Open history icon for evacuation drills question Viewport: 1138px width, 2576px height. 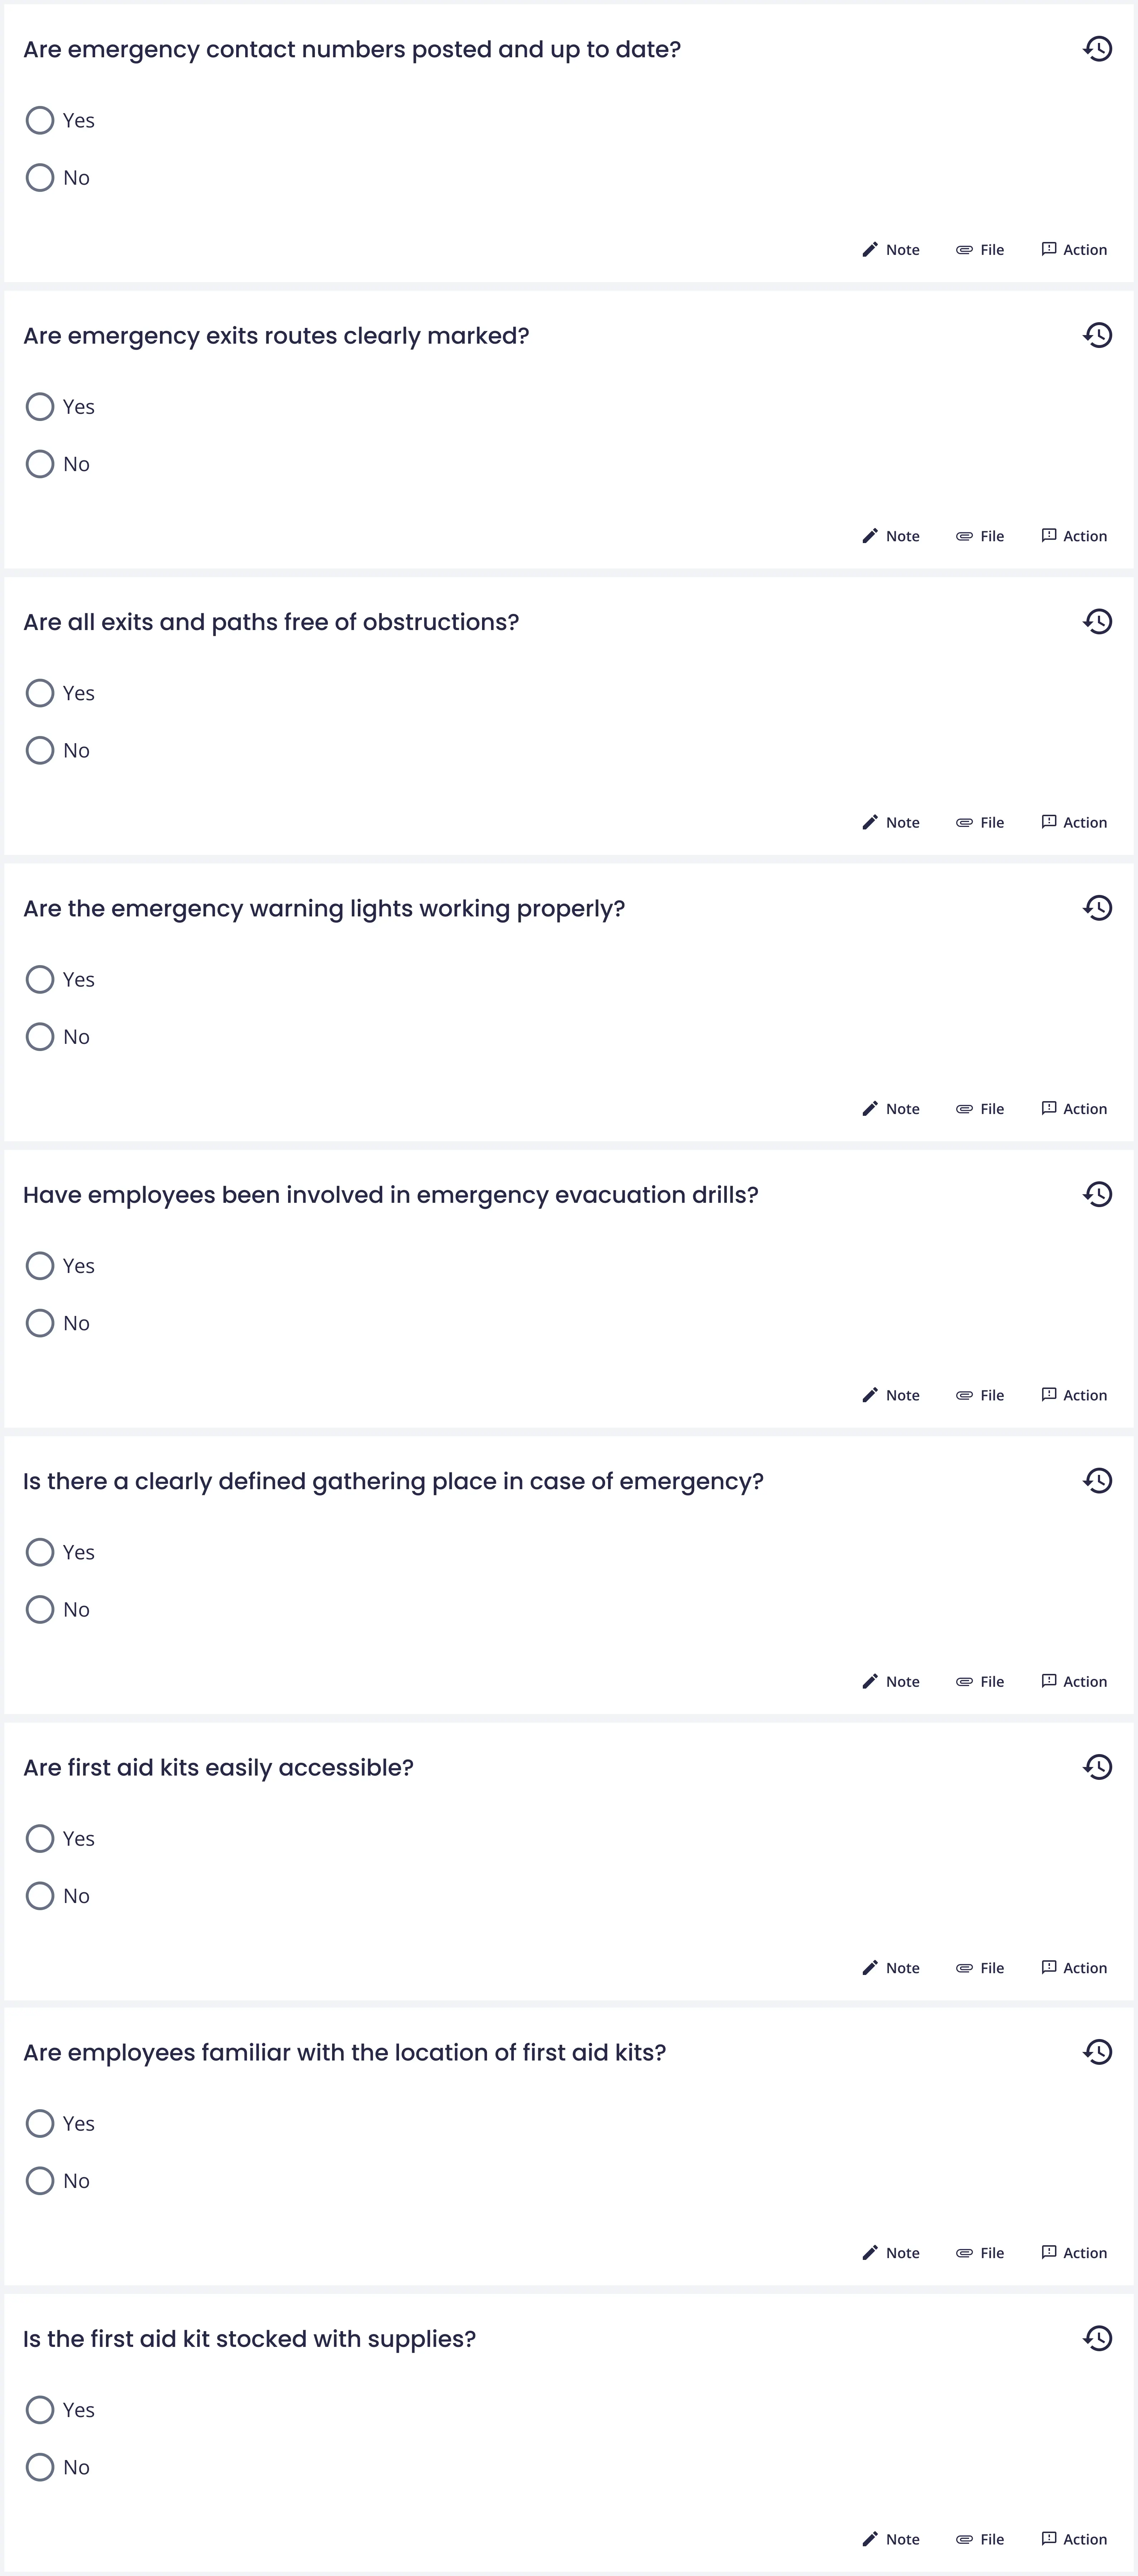click(1097, 1194)
